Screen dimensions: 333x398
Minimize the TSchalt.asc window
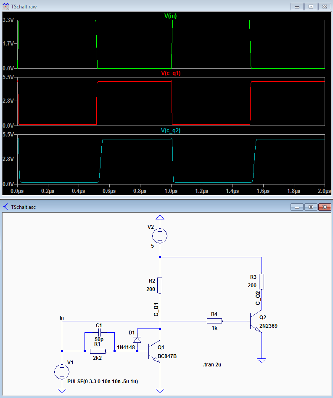[297, 207]
